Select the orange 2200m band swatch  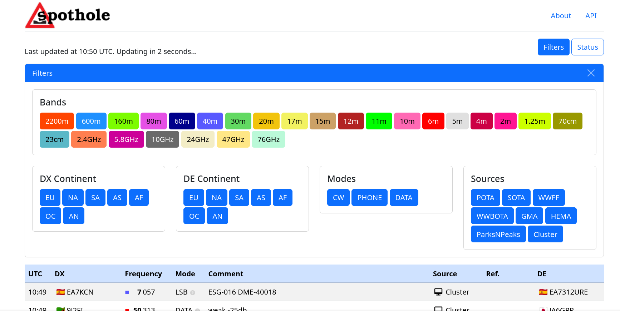(x=56, y=121)
